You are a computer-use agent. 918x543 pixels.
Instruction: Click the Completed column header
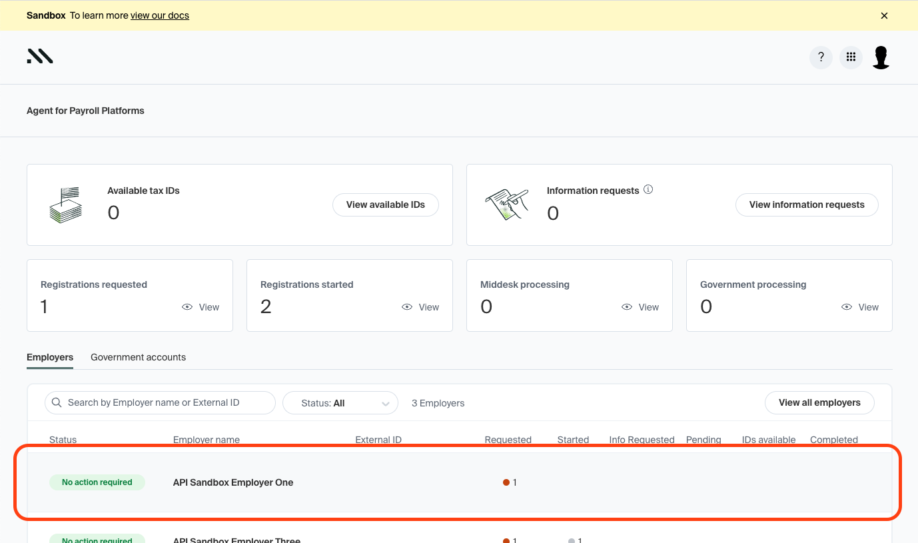(x=834, y=440)
